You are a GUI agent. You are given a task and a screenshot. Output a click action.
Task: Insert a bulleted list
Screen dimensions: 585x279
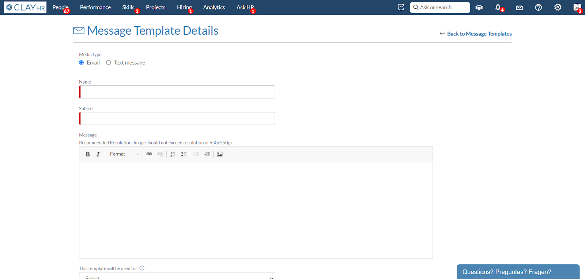[x=184, y=154]
